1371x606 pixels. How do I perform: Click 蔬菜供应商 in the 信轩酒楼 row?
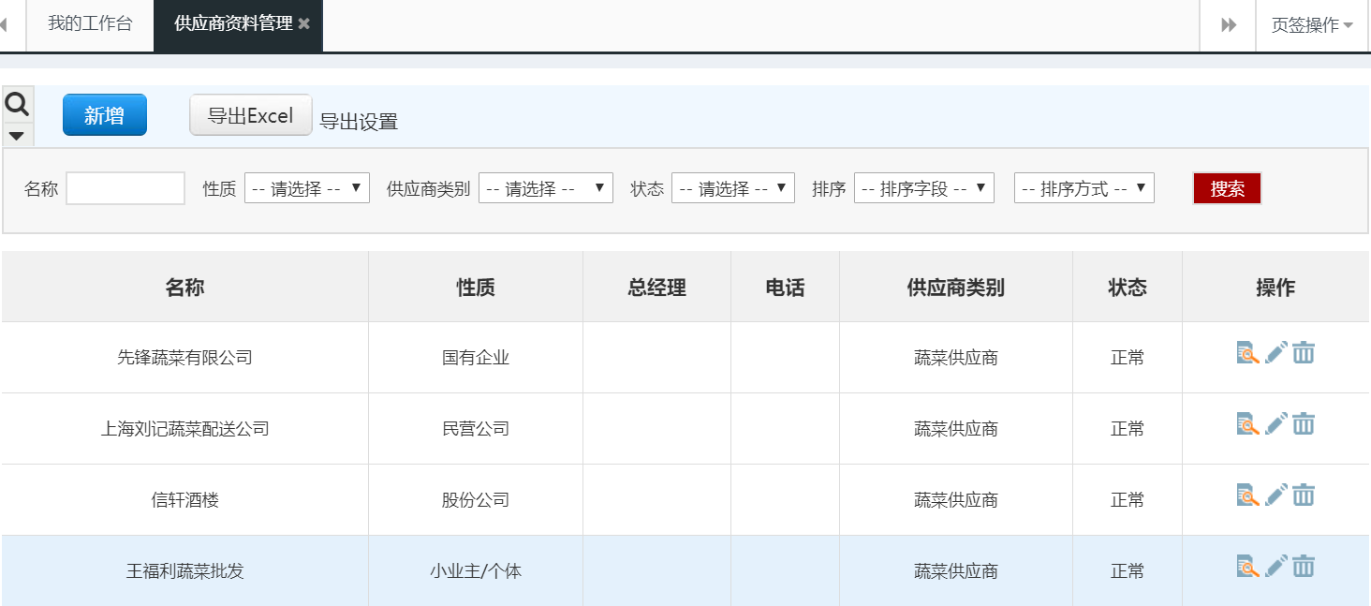coord(956,500)
